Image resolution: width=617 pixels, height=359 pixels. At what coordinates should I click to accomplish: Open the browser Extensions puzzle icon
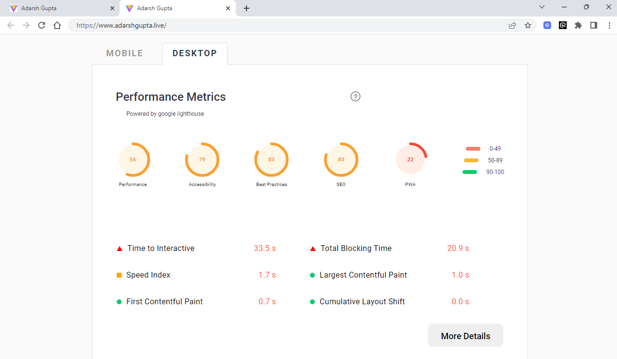tap(578, 25)
